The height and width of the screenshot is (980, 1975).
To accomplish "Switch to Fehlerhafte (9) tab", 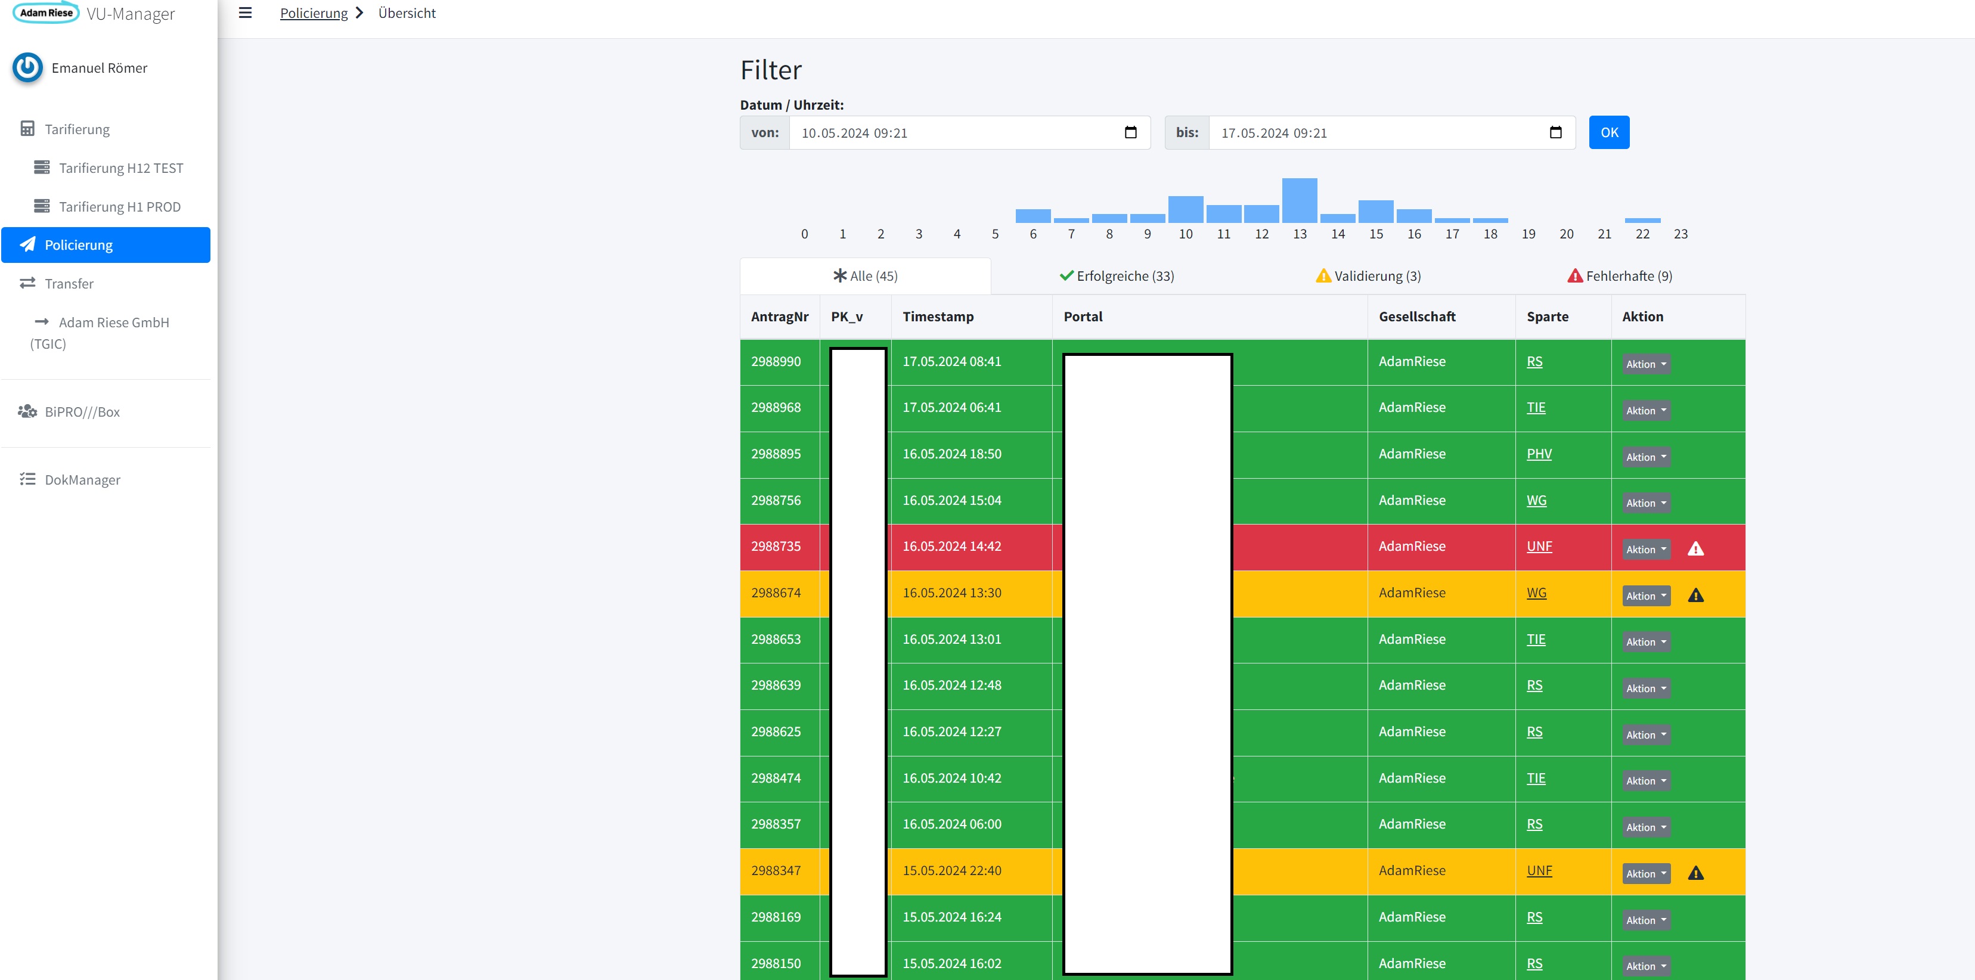I will (1619, 276).
